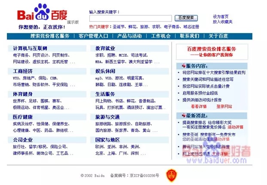Viewport: 267px width, 185px height.
Task: Open 搜索竞价排名服务 in the navigation bar
Action: 50,36
